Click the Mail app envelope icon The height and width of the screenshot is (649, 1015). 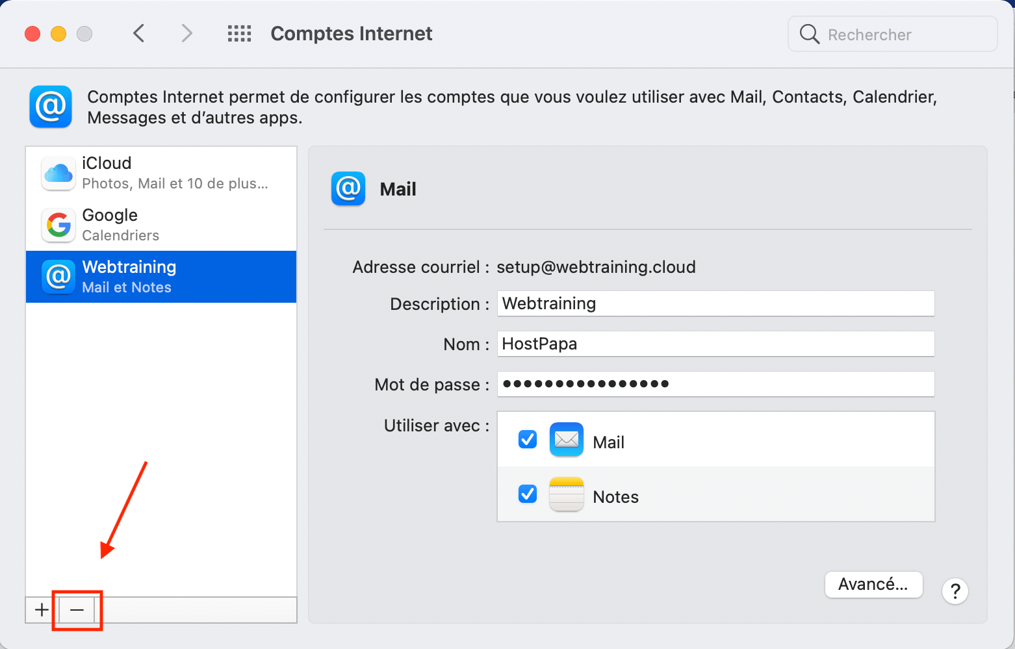pyautogui.click(x=567, y=440)
